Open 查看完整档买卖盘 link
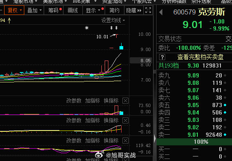The width and height of the screenshot is (232, 161). click(x=200, y=57)
